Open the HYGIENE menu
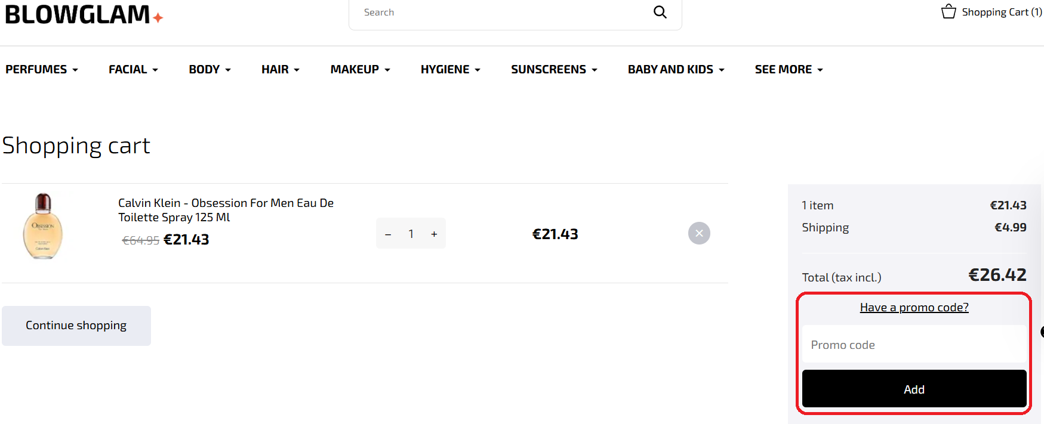This screenshot has height=424, width=1044. [x=450, y=69]
